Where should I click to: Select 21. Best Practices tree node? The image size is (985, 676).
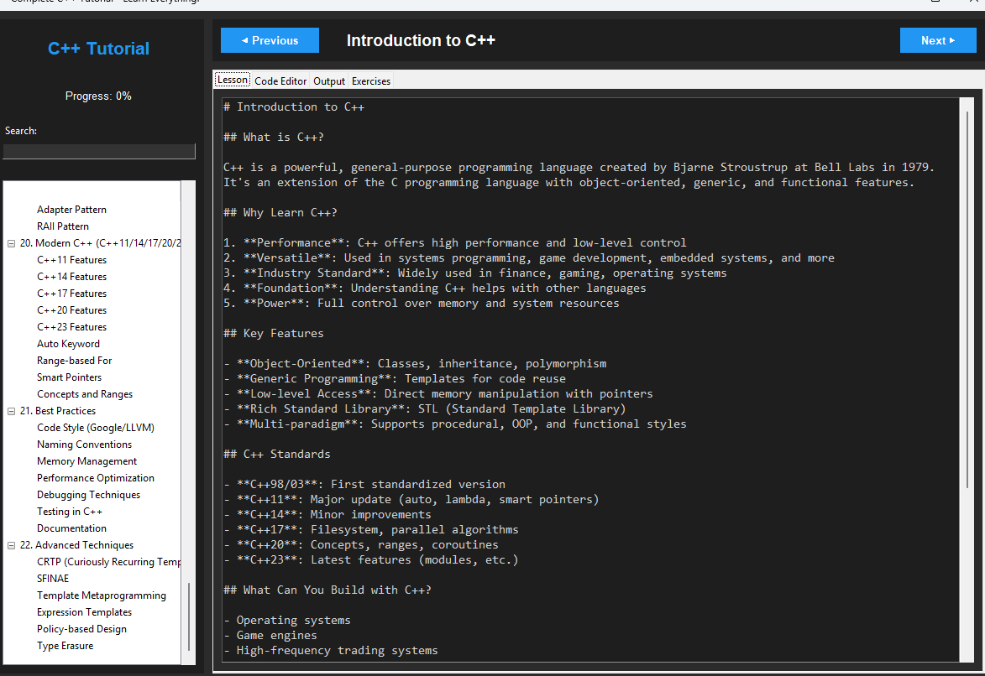coord(58,410)
